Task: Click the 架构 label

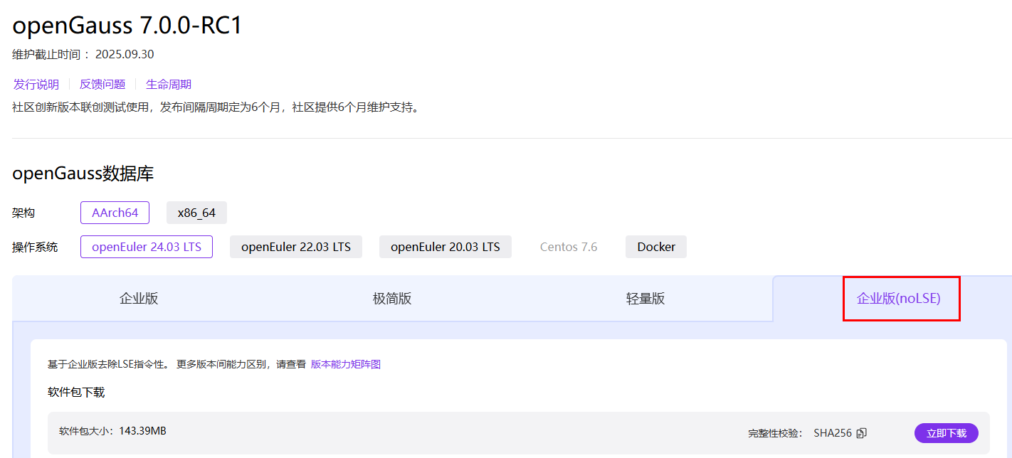Action: pos(23,213)
